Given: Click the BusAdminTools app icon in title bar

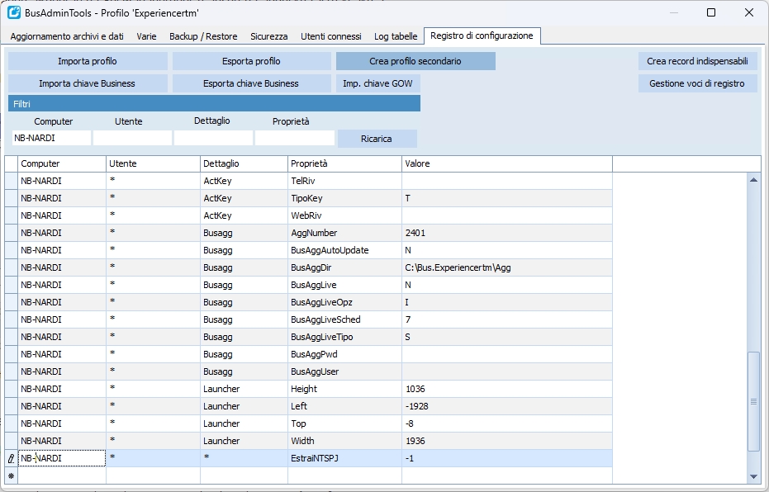Looking at the screenshot, I should tap(14, 13).
